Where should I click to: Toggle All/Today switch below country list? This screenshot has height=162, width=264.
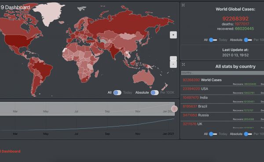coord(213,134)
